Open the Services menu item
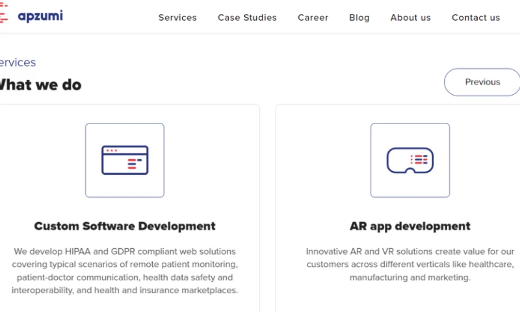The image size is (520, 312). 177,18
